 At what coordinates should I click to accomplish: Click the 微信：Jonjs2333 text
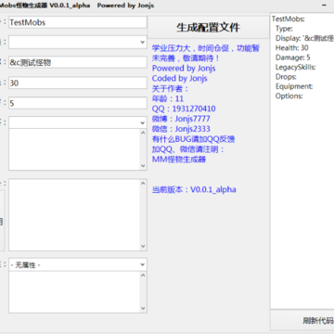pyautogui.click(x=181, y=129)
